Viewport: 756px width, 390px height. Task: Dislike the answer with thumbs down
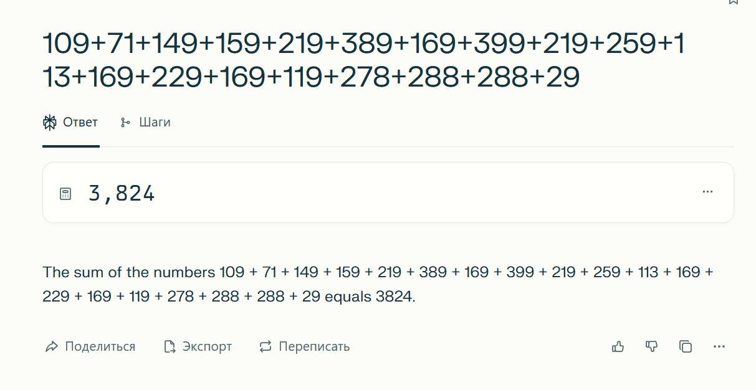tap(651, 347)
